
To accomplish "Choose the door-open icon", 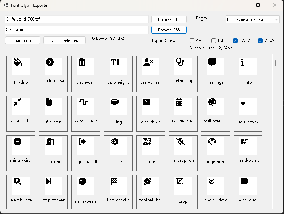I will (53, 153).
